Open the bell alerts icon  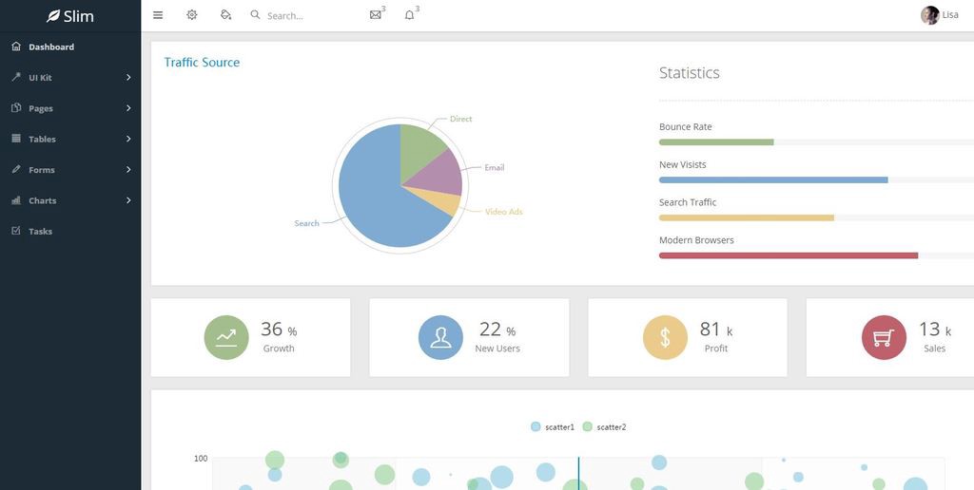click(409, 15)
